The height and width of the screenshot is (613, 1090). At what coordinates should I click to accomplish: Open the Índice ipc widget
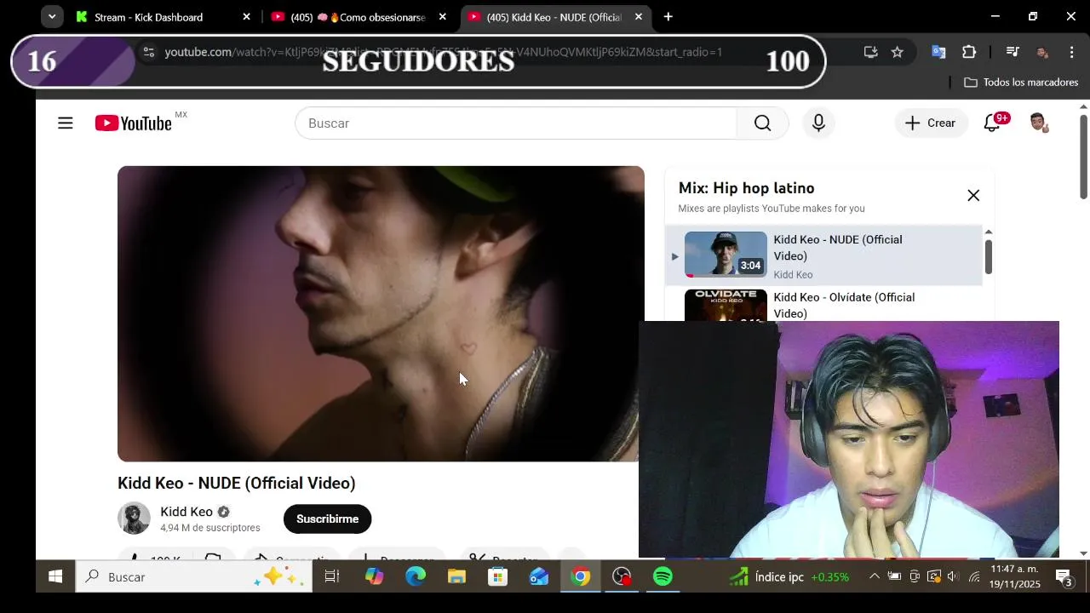click(x=789, y=577)
